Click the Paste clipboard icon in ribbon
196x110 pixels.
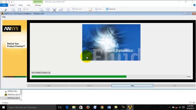(20, 10)
